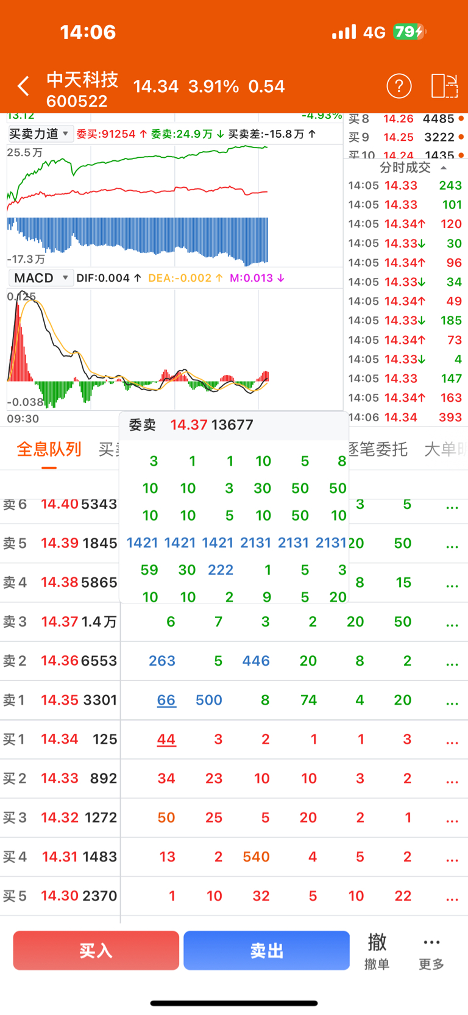This screenshot has width=468, height=1015.
Task: Tap the DIF:0.004 value
Action: (x=109, y=278)
